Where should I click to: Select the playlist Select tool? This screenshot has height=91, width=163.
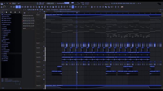tap(39, 10)
